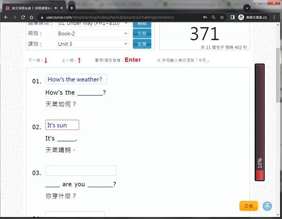Screen dimensions: 282x219
Task: Expand the Book-2 dropdown
Action: click(x=92, y=33)
